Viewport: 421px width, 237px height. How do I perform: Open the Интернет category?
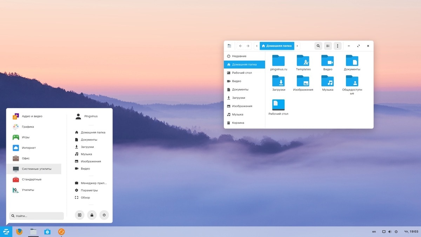[x=34, y=148]
